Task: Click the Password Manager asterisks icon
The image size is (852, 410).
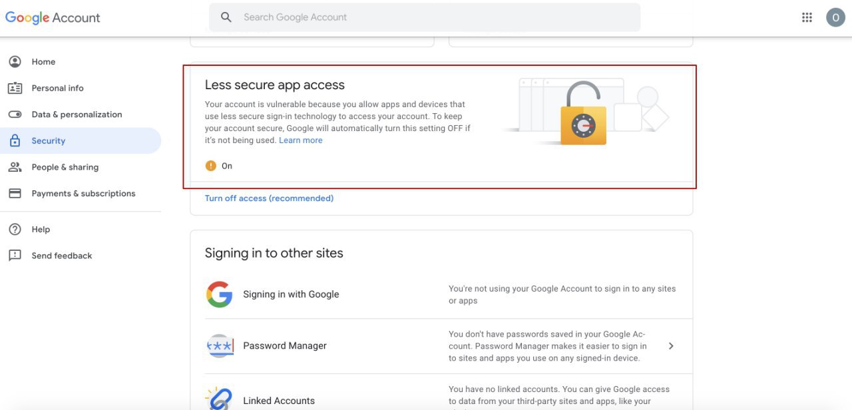Action: tap(220, 346)
